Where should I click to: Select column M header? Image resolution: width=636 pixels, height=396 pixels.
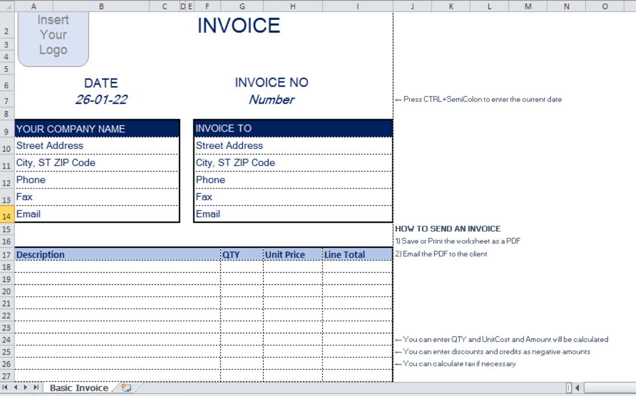click(x=528, y=6)
